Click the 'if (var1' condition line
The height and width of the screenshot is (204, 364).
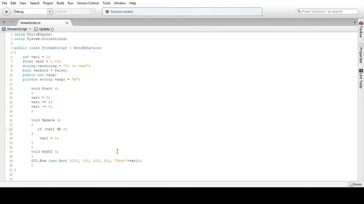pos(52,129)
